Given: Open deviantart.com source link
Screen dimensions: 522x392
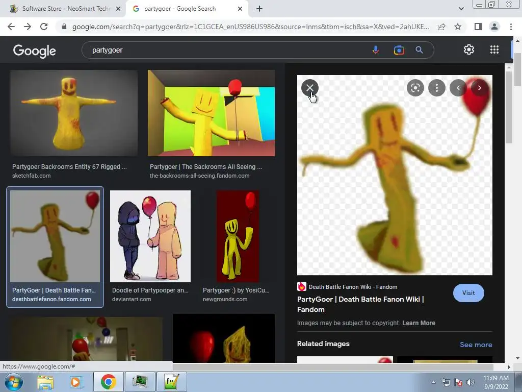Looking at the screenshot, I should point(132,299).
